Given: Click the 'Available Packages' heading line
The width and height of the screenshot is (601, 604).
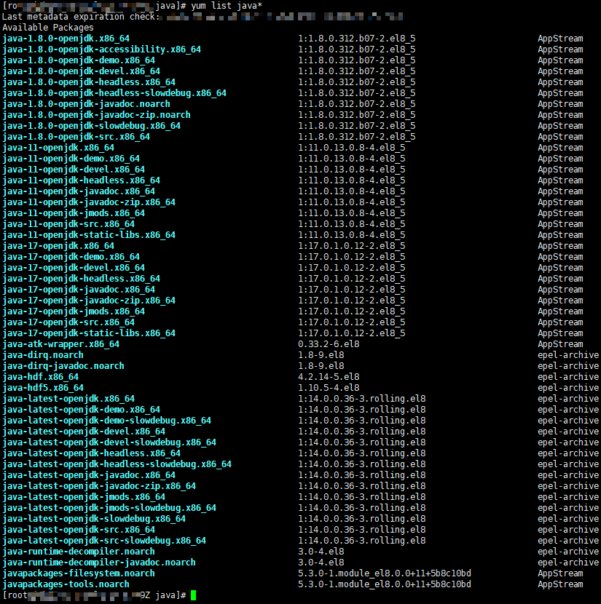Looking at the screenshot, I should [48, 28].
